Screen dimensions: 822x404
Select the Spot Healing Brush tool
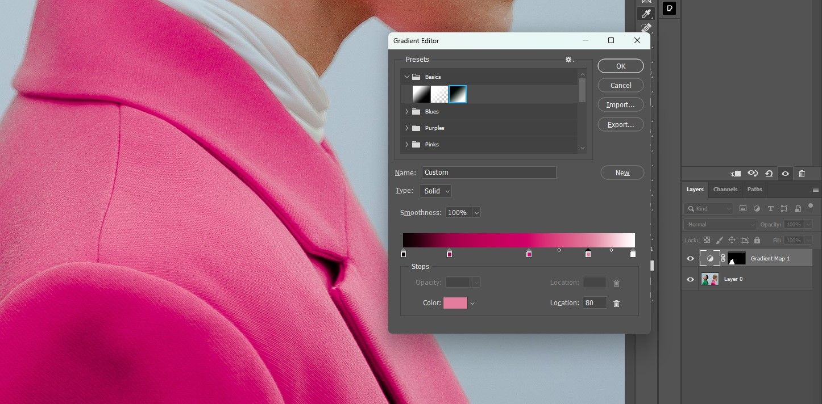646,27
